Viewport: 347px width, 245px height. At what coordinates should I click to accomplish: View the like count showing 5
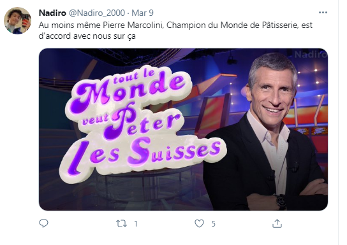click(213, 224)
